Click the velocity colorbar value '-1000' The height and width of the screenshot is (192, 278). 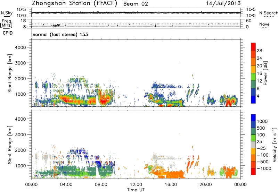264,168
